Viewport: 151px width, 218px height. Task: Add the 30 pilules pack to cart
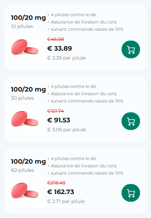pyautogui.click(x=131, y=121)
